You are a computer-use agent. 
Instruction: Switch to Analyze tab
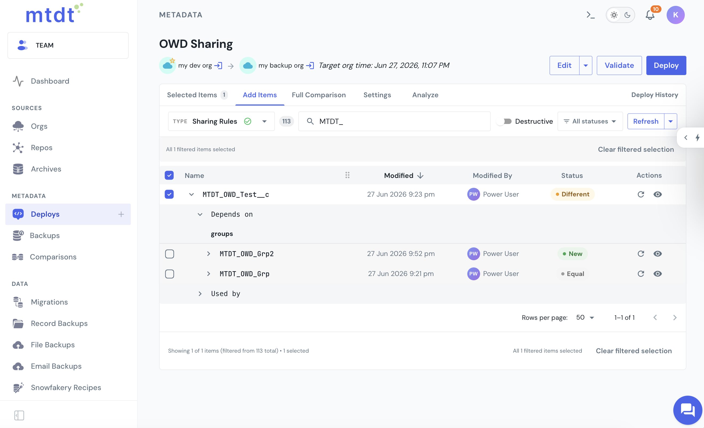point(425,95)
